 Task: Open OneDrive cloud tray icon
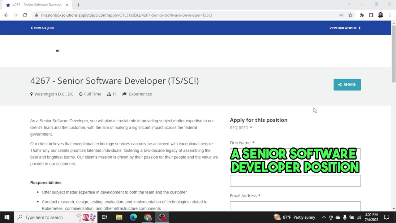[338, 217]
